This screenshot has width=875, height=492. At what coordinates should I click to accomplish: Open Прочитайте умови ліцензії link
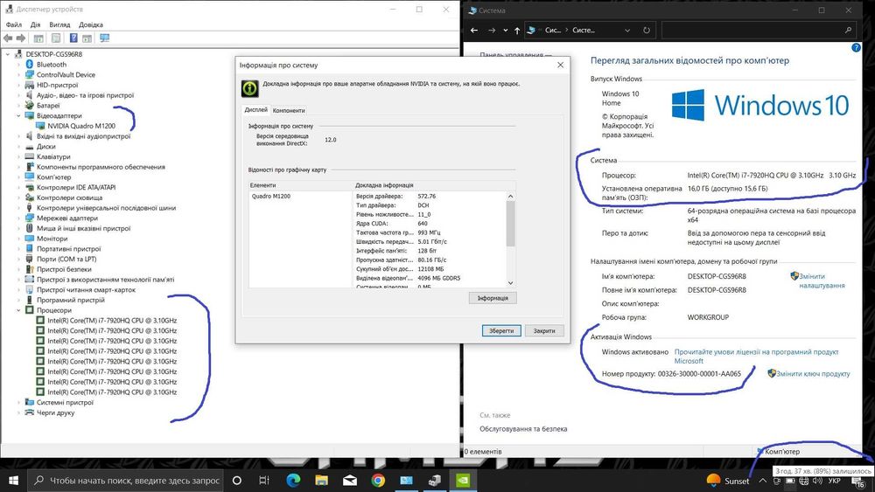(x=756, y=356)
